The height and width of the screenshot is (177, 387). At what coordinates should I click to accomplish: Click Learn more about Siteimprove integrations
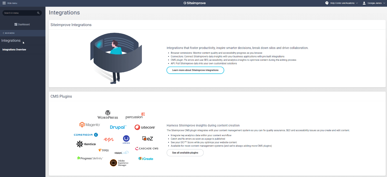pyautogui.click(x=195, y=70)
